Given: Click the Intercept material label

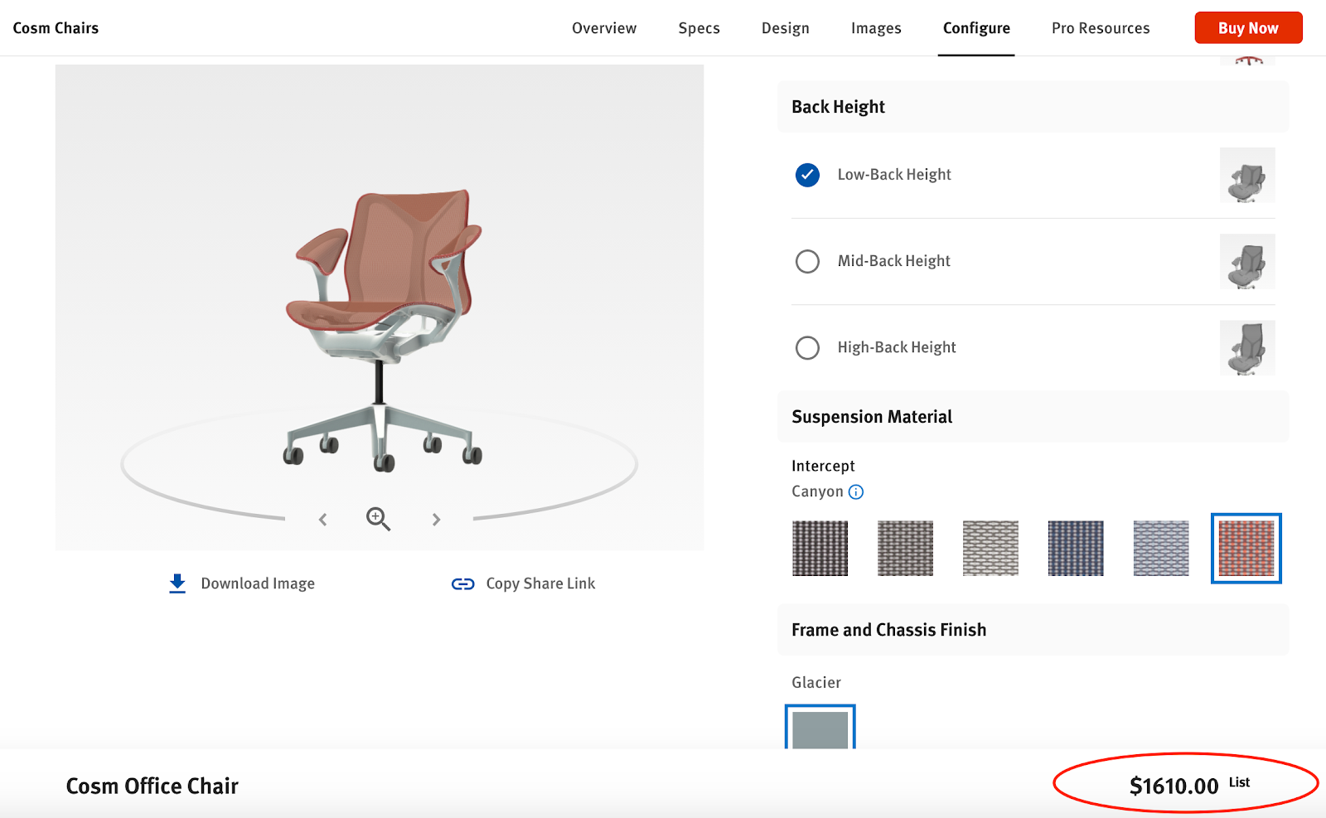Looking at the screenshot, I should tap(823, 466).
